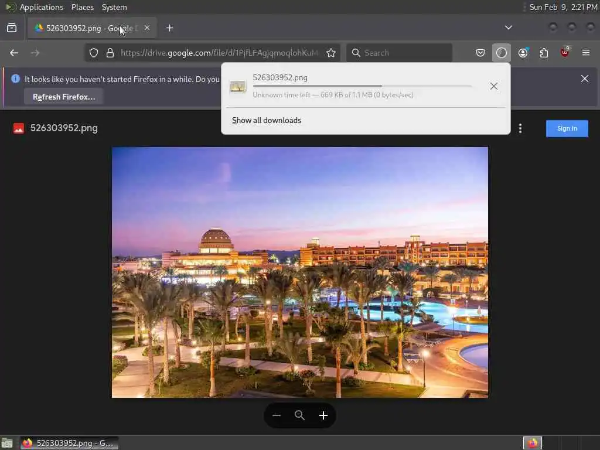Click the workspace switcher Firefox thumbnail
Screen dimensions: 600x450
tap(532, 443)
